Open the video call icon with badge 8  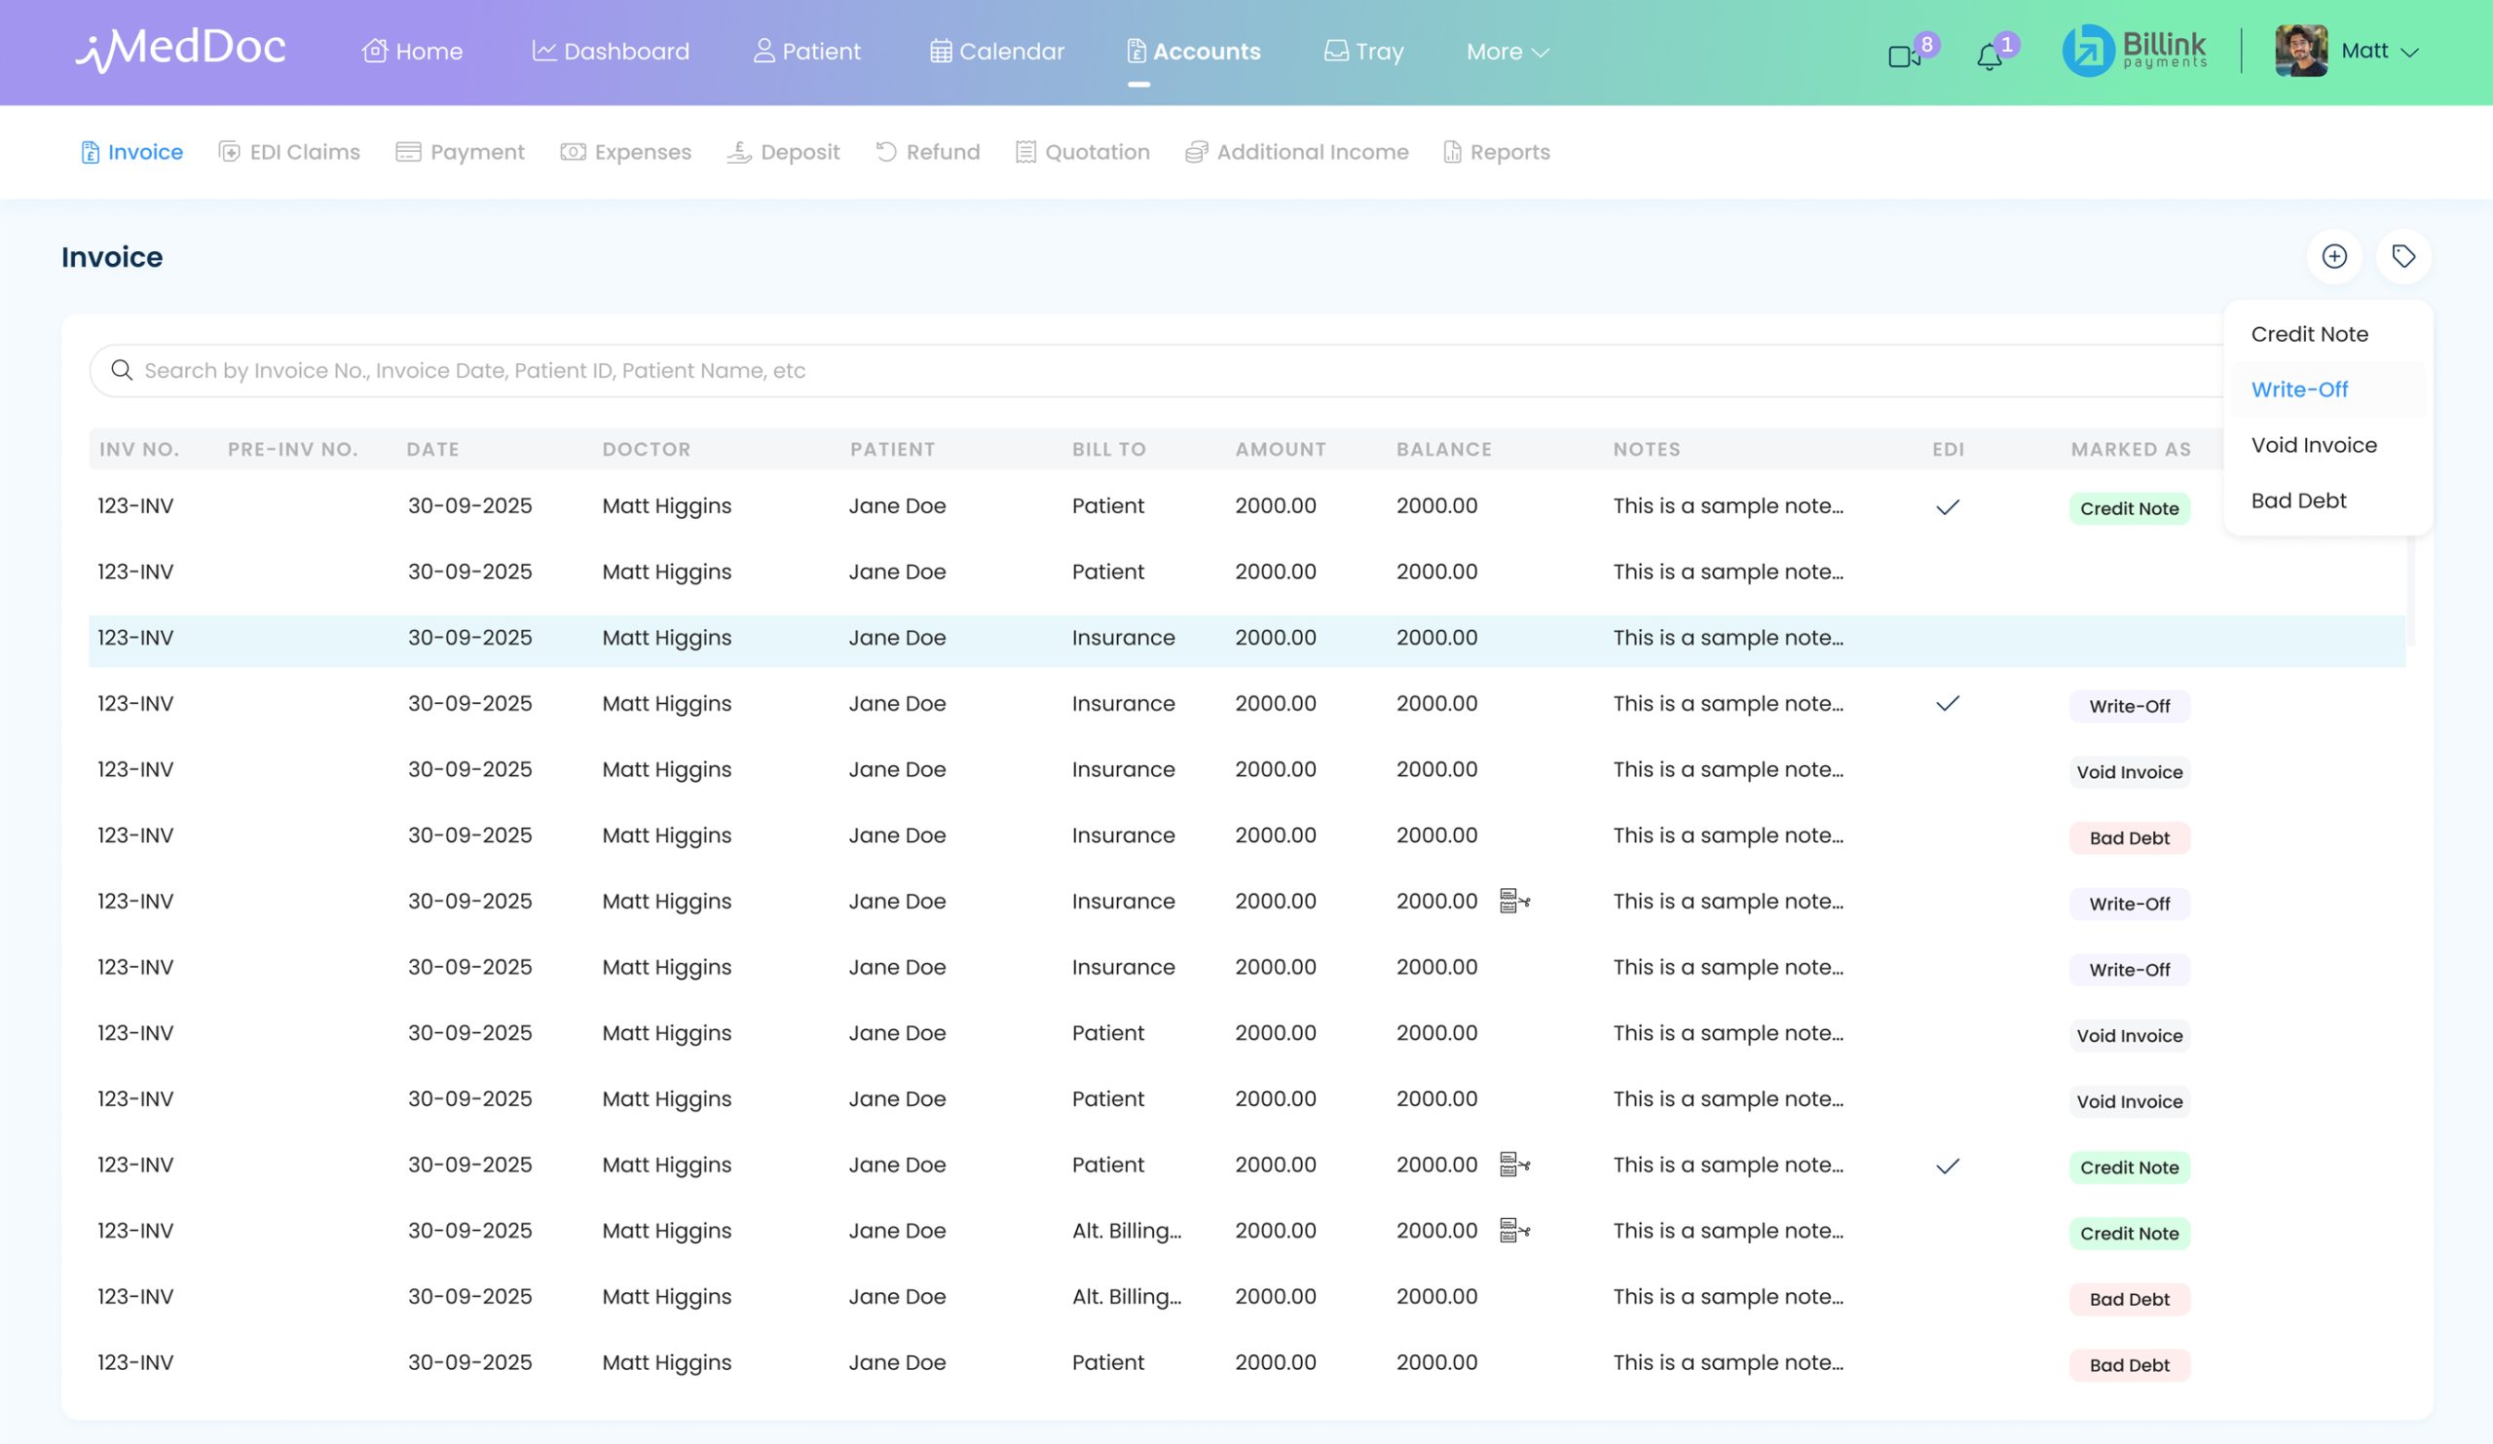click(x=1904, y=56)
